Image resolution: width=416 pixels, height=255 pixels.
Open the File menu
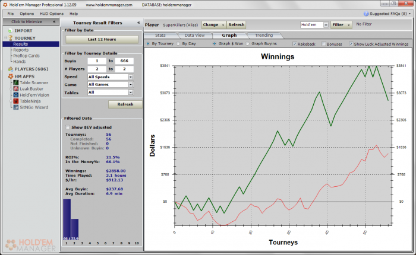[11, 14]
